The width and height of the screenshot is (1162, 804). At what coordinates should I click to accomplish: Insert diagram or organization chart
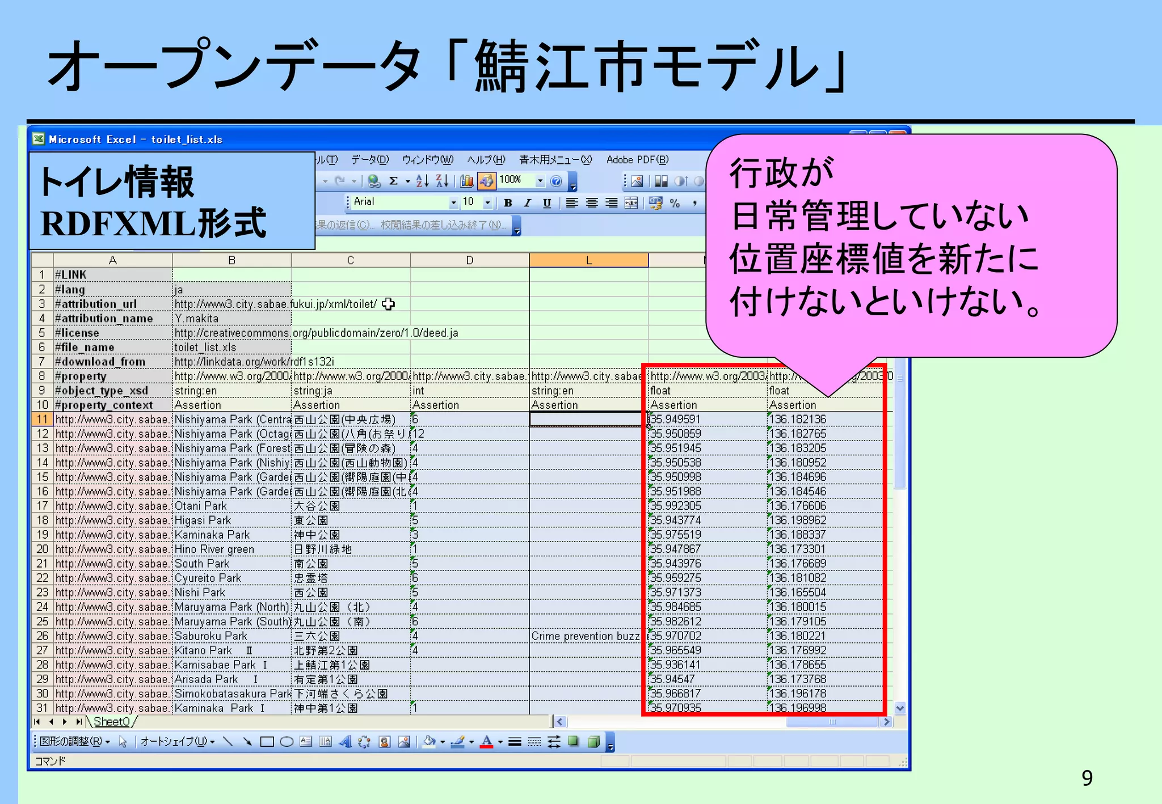(364, 742)
